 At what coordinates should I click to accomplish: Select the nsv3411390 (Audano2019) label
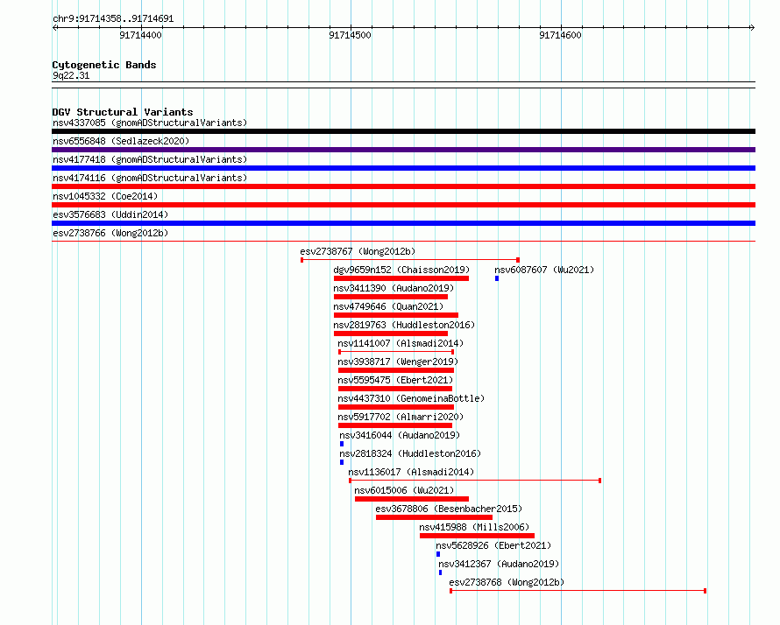394,288
